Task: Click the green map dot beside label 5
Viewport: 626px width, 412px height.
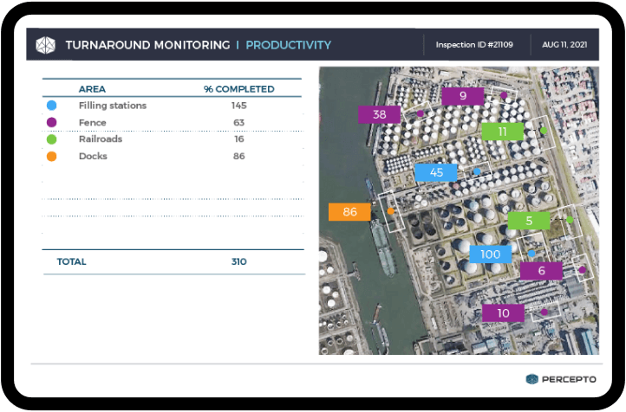Action: (570, 220)
